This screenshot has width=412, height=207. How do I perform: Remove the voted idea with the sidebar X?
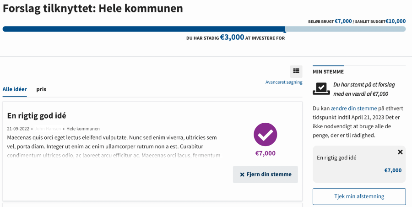(x=400, y=152)
